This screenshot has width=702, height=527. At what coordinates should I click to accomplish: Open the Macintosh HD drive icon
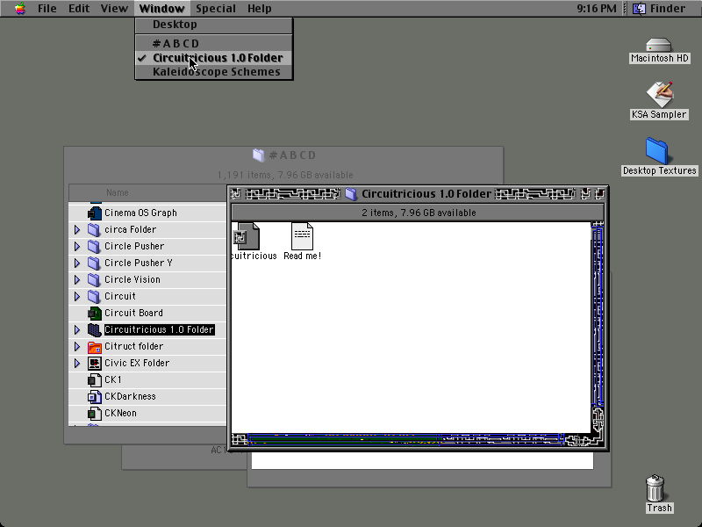(659, 46)
